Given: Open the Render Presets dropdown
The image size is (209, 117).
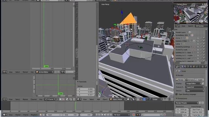Looking at the screenshot, I should [187, 103].
